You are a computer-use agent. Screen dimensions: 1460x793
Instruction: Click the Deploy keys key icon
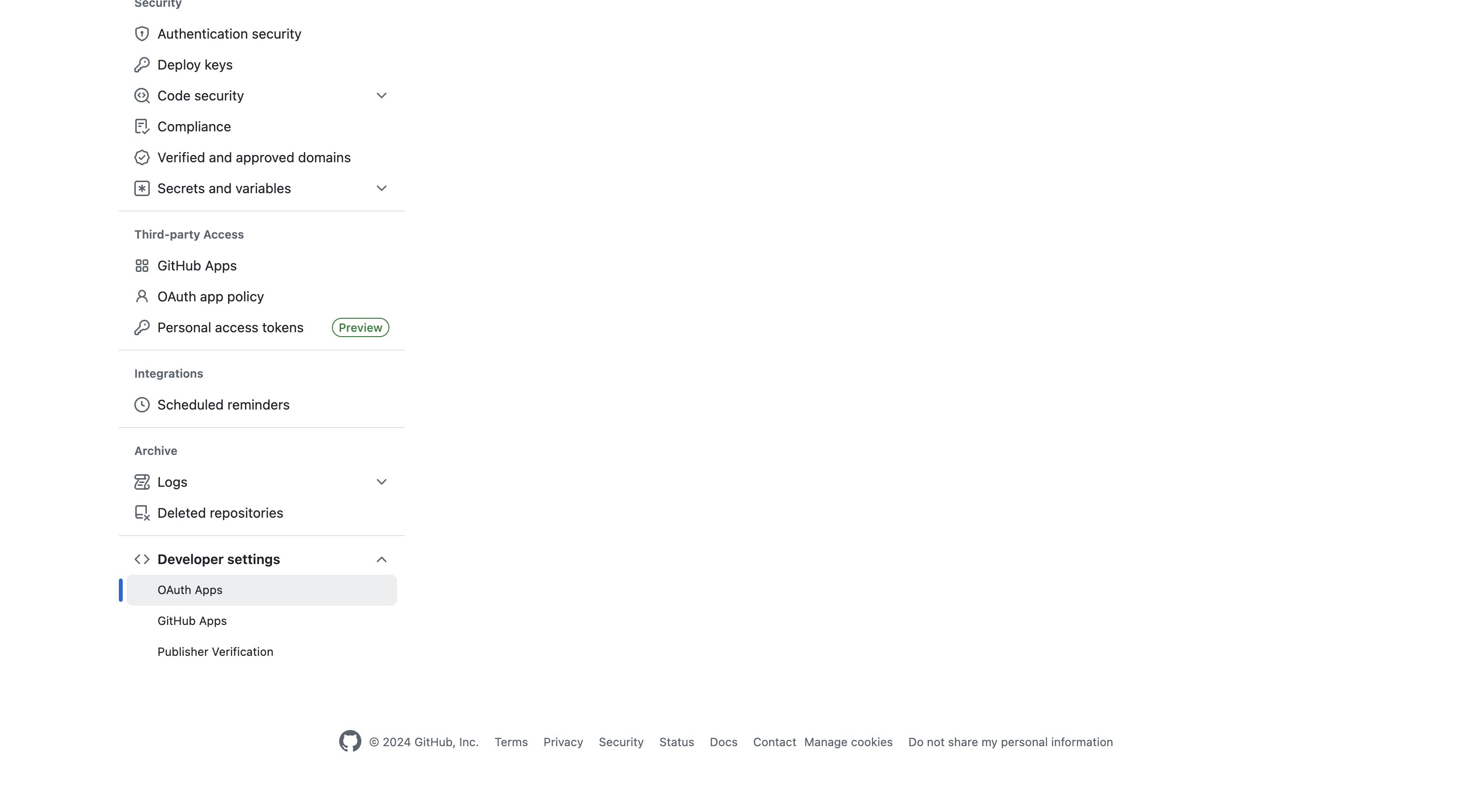tap(142, 65)
